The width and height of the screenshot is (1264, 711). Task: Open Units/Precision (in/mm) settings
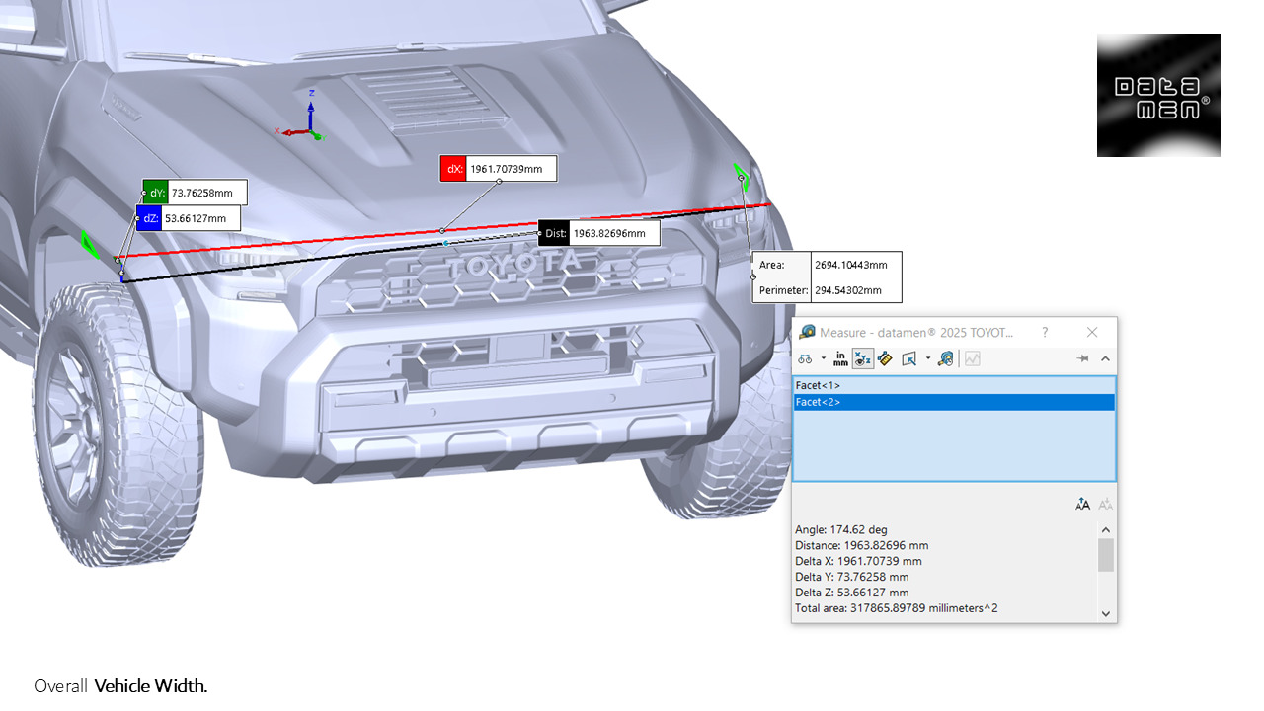coord(840,358)
